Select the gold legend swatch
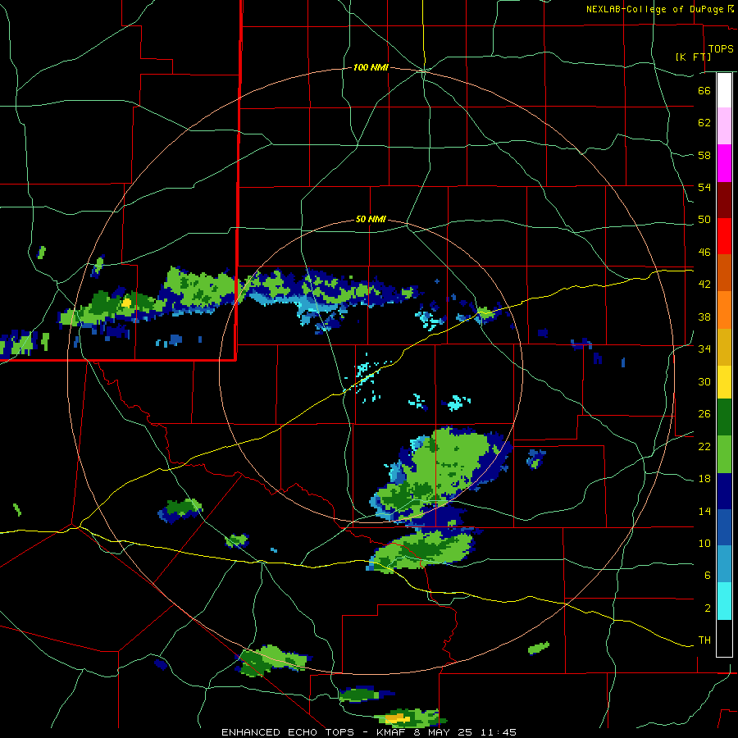 click(724, 348)
